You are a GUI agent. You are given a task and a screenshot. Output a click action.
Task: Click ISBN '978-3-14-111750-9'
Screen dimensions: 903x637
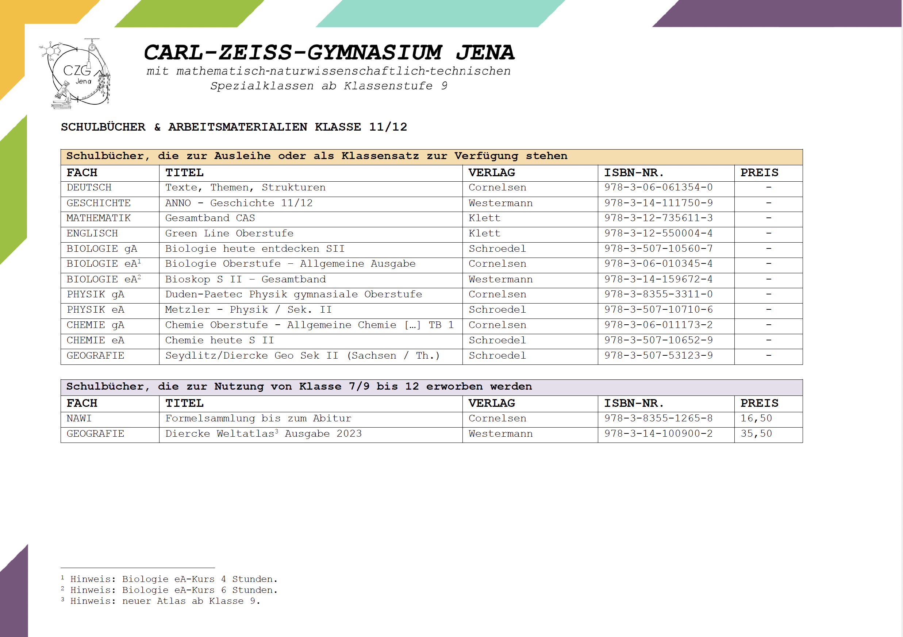point(658,203)
